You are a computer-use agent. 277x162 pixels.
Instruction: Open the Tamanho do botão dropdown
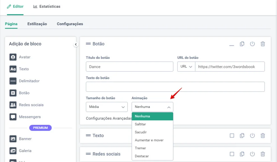click(106, 107)
